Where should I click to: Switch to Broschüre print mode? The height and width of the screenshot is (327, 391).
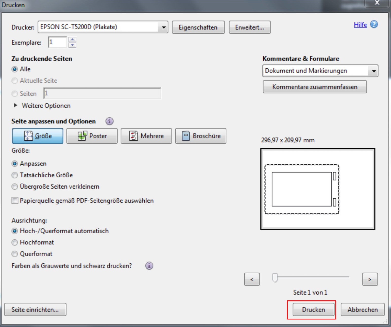201,136
